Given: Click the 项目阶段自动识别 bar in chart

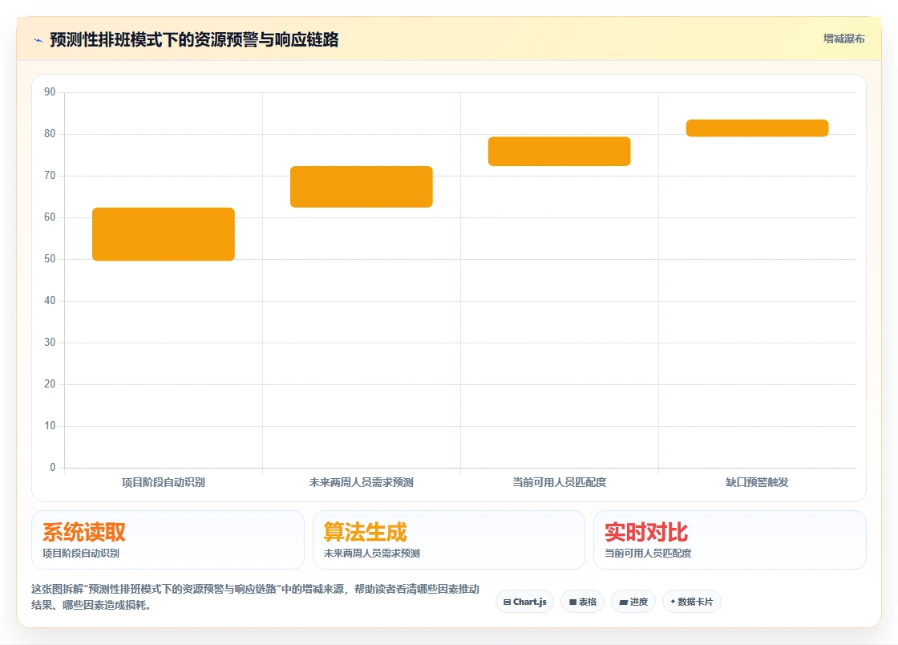Looking at the screenshot, I should [x=164, y=234].
